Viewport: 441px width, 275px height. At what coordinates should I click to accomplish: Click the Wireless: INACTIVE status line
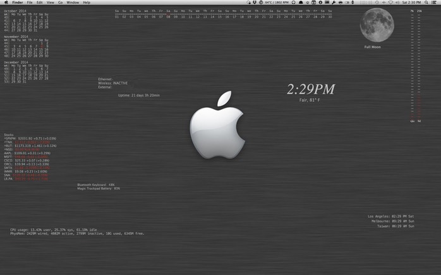pyautogui.click(x=113, y=83)
